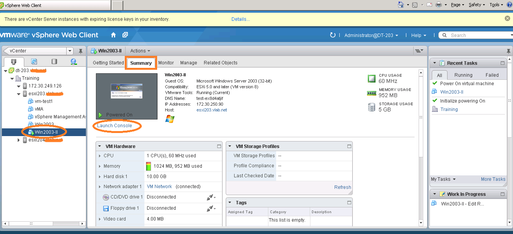Switch to the Storage inventory icon
The height and width of the screenshot is (234, 513).
pyautogui.click(x=54, y=61)
